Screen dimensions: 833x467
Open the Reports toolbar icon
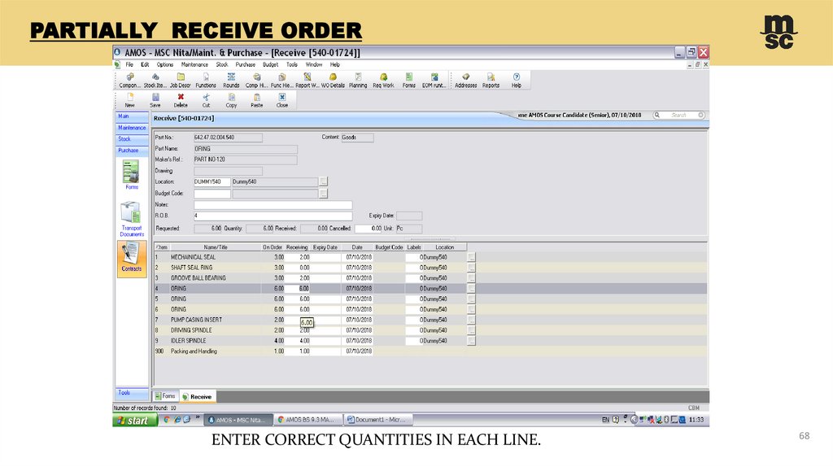(x=491, y=81)
